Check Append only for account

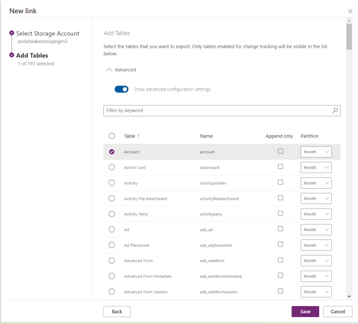pyautogui.click(x=280, y=151)
